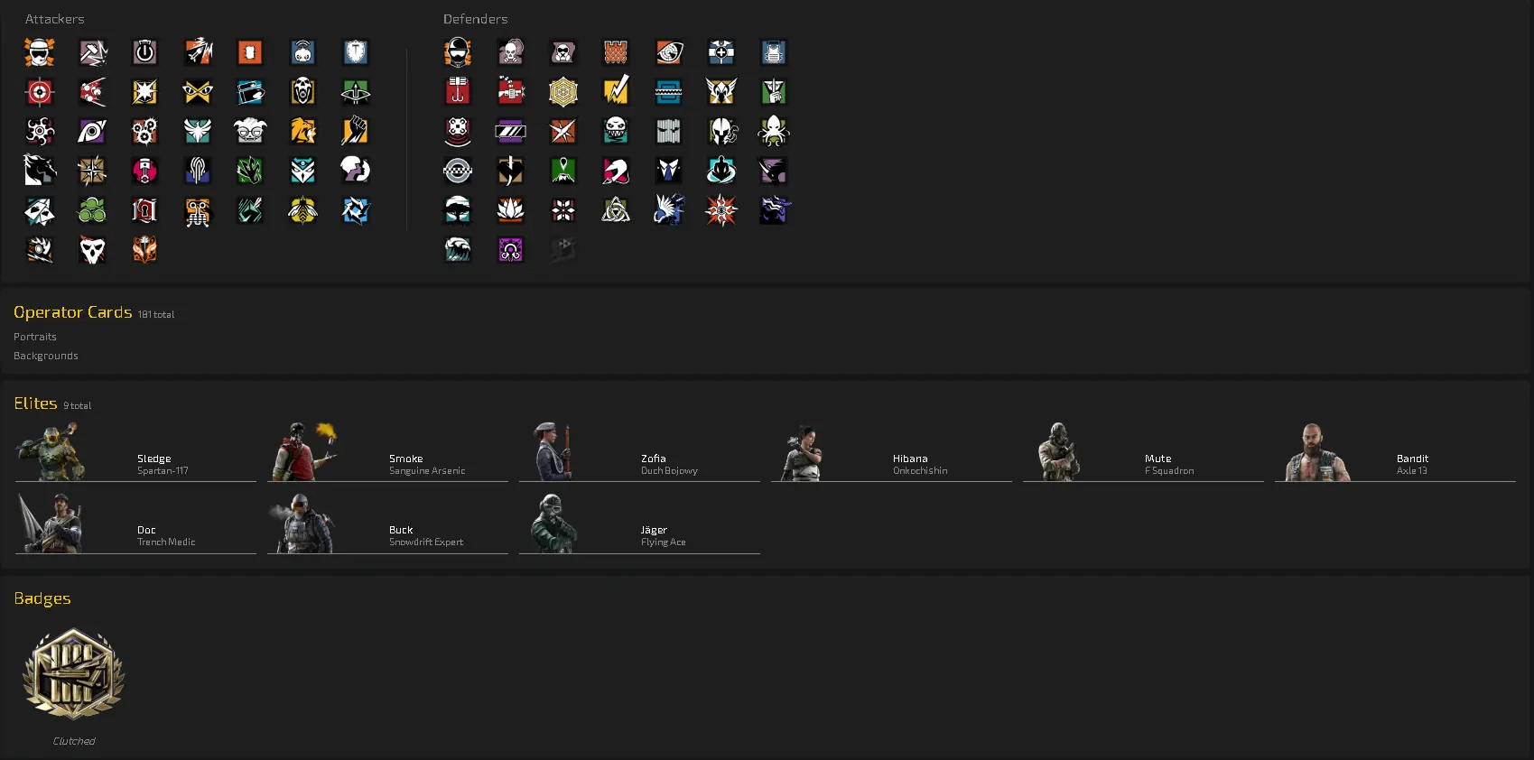Click the Smoke gas-skull icon in Defenders

(510, 52)
